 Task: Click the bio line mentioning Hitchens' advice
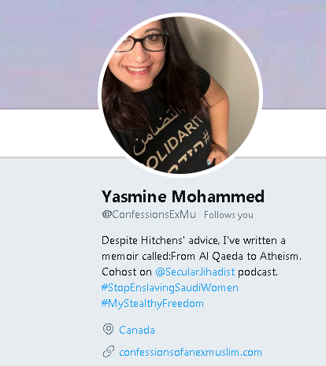click(x=194, y=240)
